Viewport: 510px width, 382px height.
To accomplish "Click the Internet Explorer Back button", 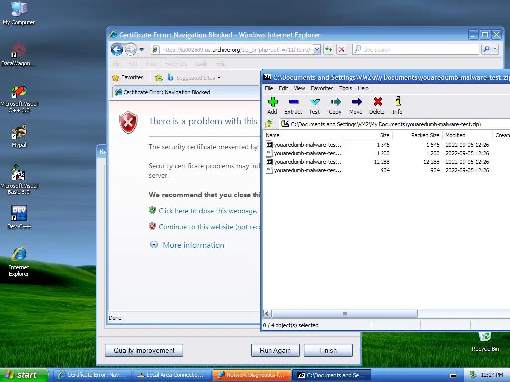I will 117,50.
